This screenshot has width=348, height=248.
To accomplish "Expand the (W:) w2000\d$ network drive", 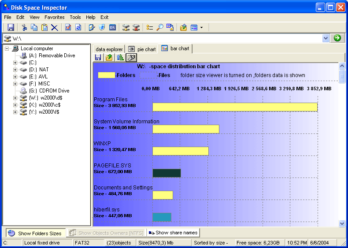I will 15,98.
